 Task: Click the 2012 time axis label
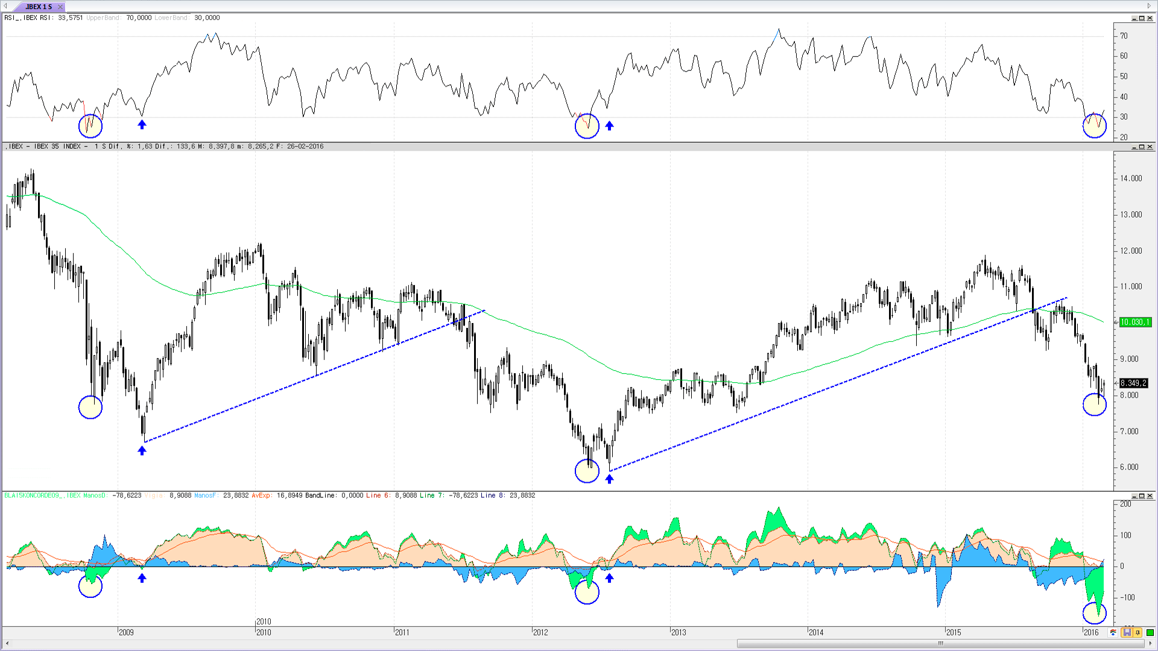point(540,632)
